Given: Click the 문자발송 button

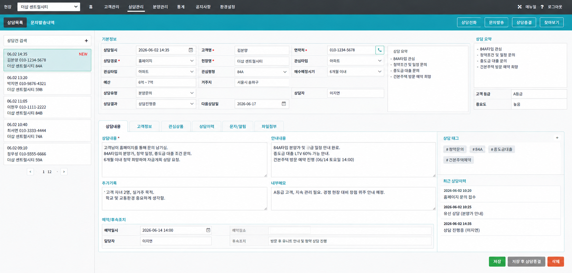Looking at the screenshot, I should pyautogui.click(x=496, y=22).
